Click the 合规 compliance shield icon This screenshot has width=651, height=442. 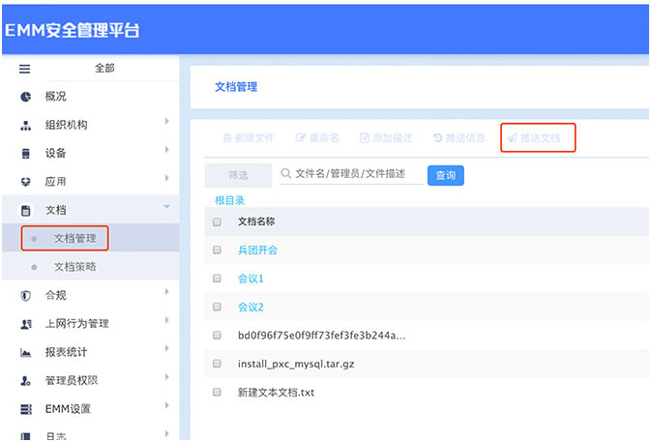click(26, 296)
